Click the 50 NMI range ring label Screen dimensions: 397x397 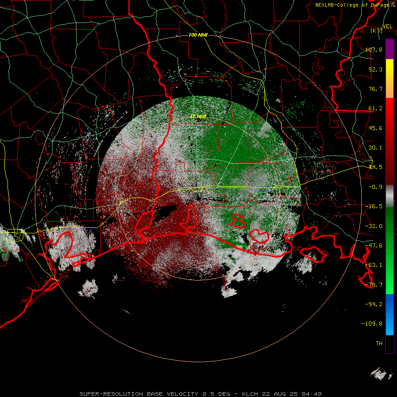[x=198, y=117]
